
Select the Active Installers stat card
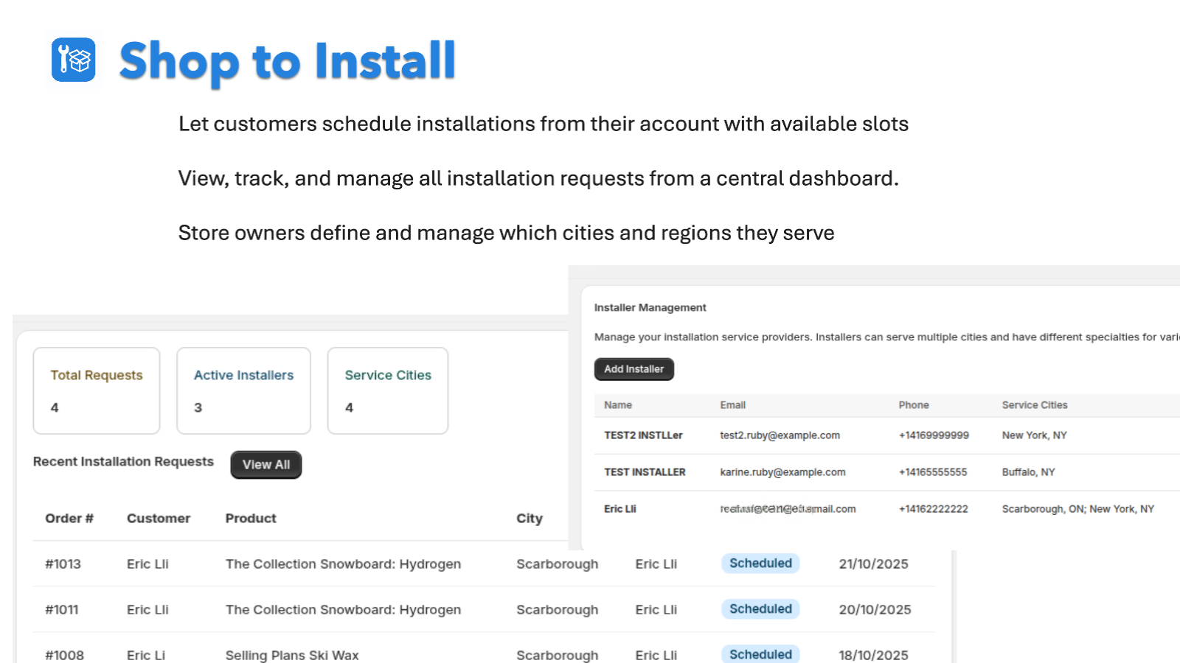click(243, 390)
